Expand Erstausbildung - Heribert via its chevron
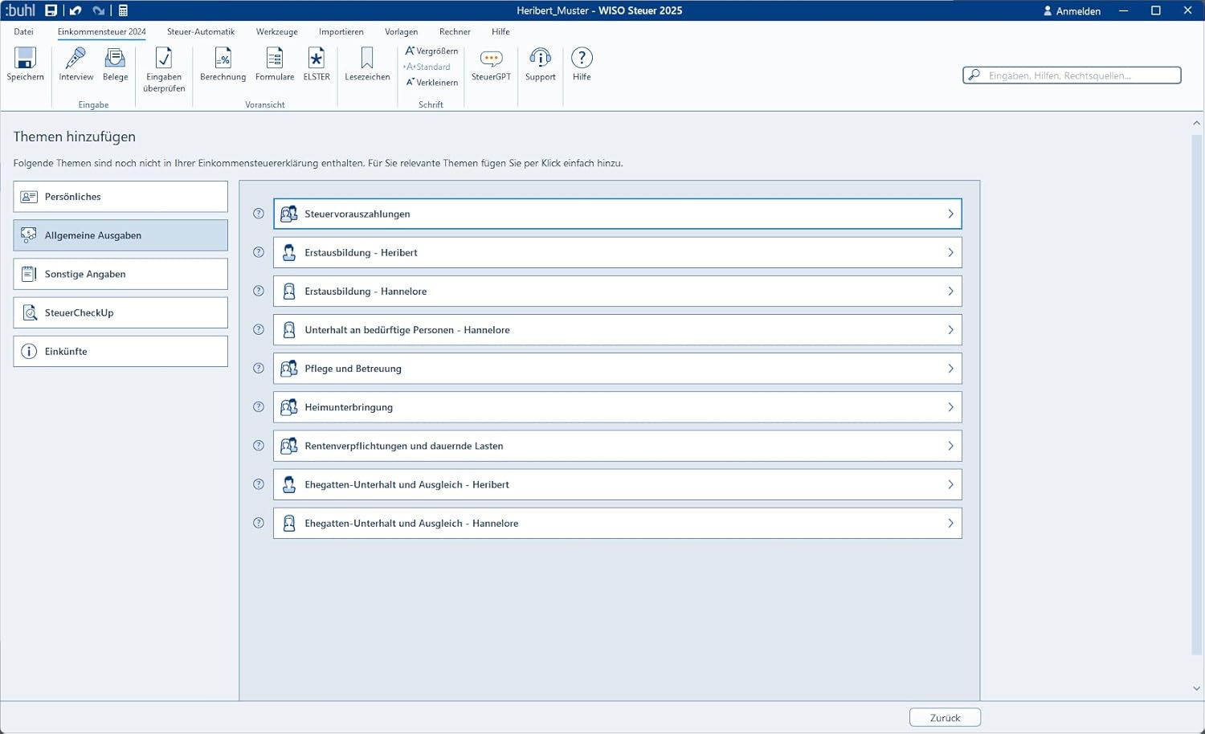The width and height of the screenshot is (1205, 734). tap(950, 252)
